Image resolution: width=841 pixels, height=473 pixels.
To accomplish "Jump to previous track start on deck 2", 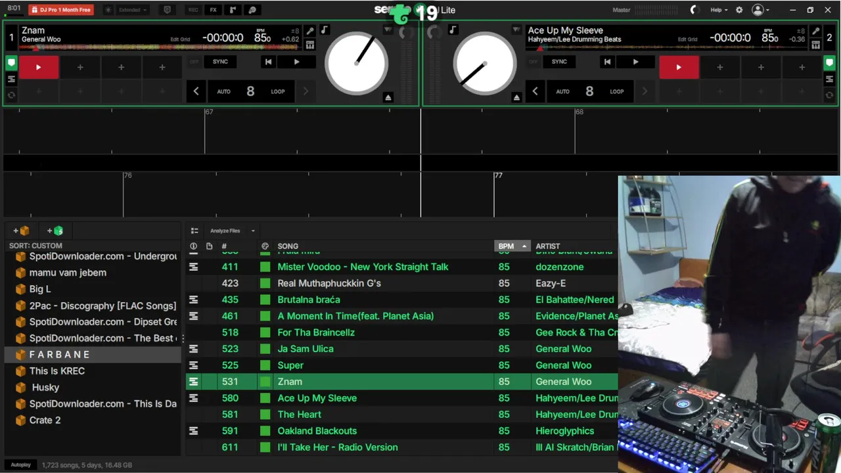I will click(607, 62).
